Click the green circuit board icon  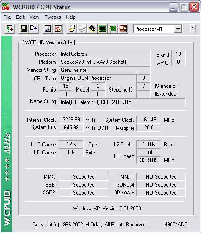point(113,29)
